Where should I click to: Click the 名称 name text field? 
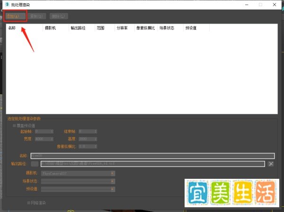click(153, 156)
